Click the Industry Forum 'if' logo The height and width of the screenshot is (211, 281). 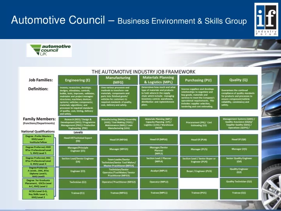pyautogui.click(x=266, y=20)
